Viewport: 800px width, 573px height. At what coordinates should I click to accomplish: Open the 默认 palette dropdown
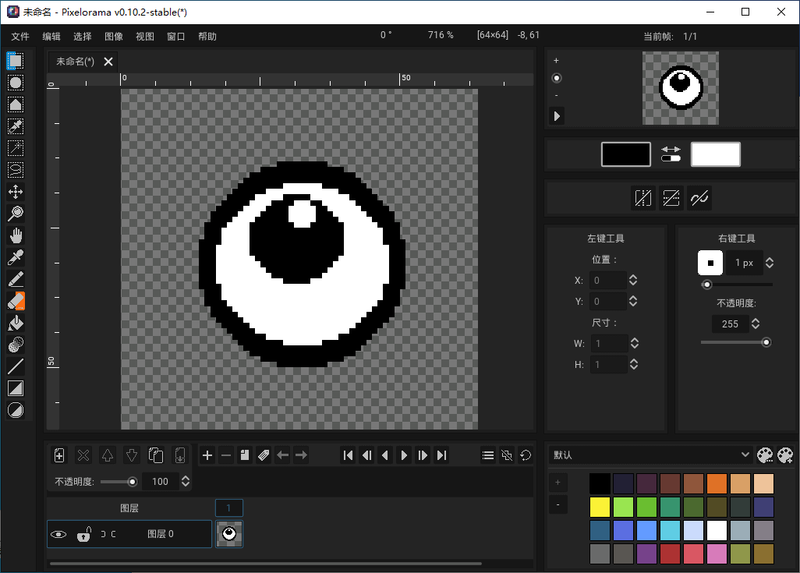[x=745, y=455]
